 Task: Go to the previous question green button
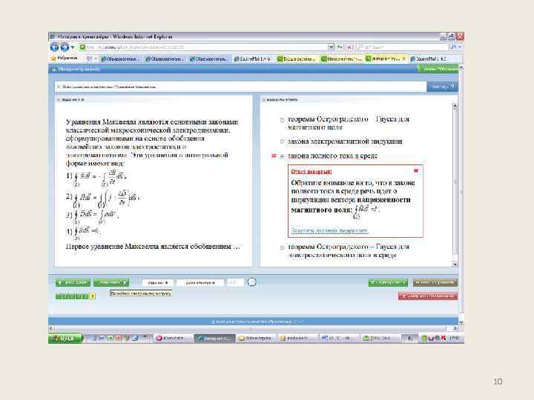tap(73, 282)
